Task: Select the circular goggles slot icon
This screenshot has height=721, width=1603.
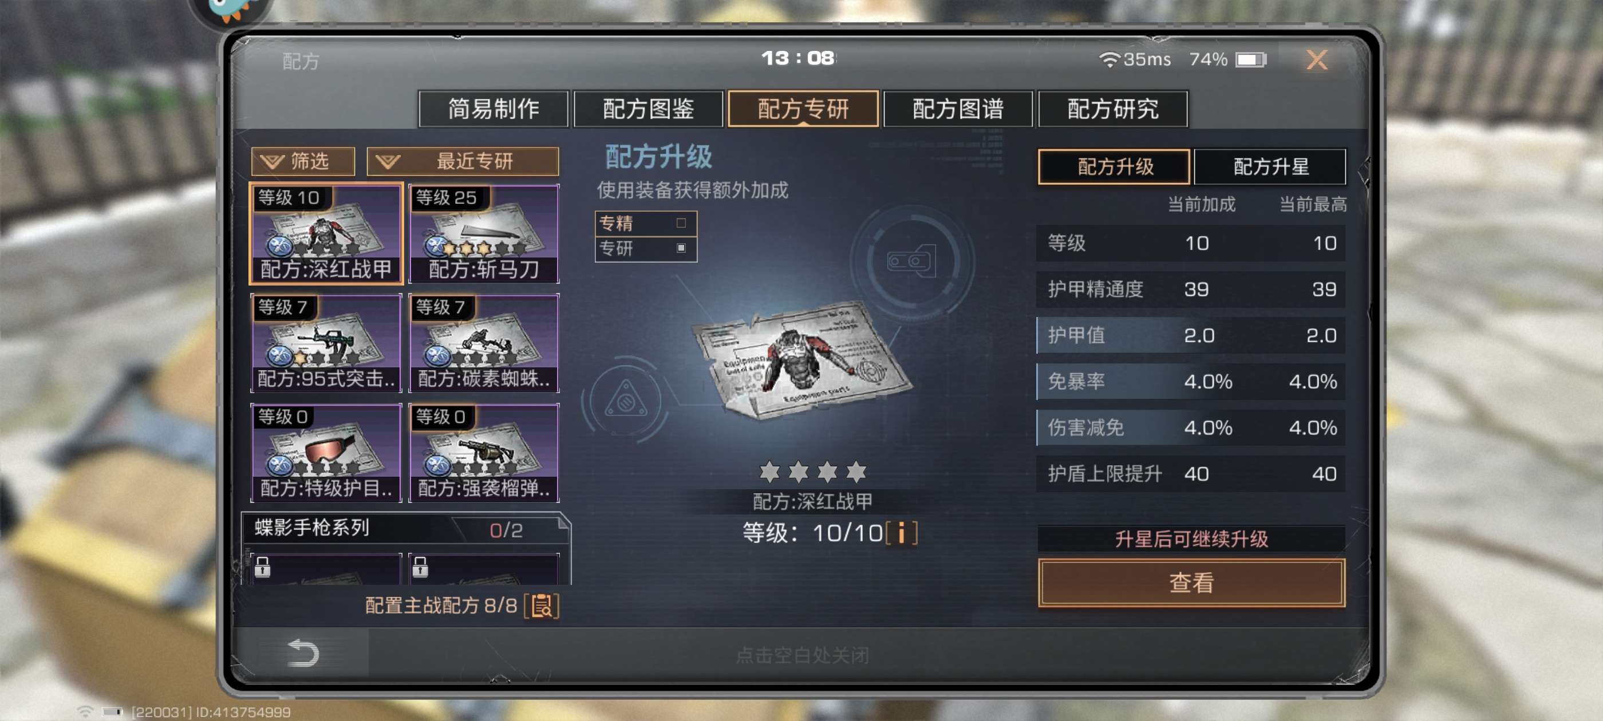Action: coord(911,261)
